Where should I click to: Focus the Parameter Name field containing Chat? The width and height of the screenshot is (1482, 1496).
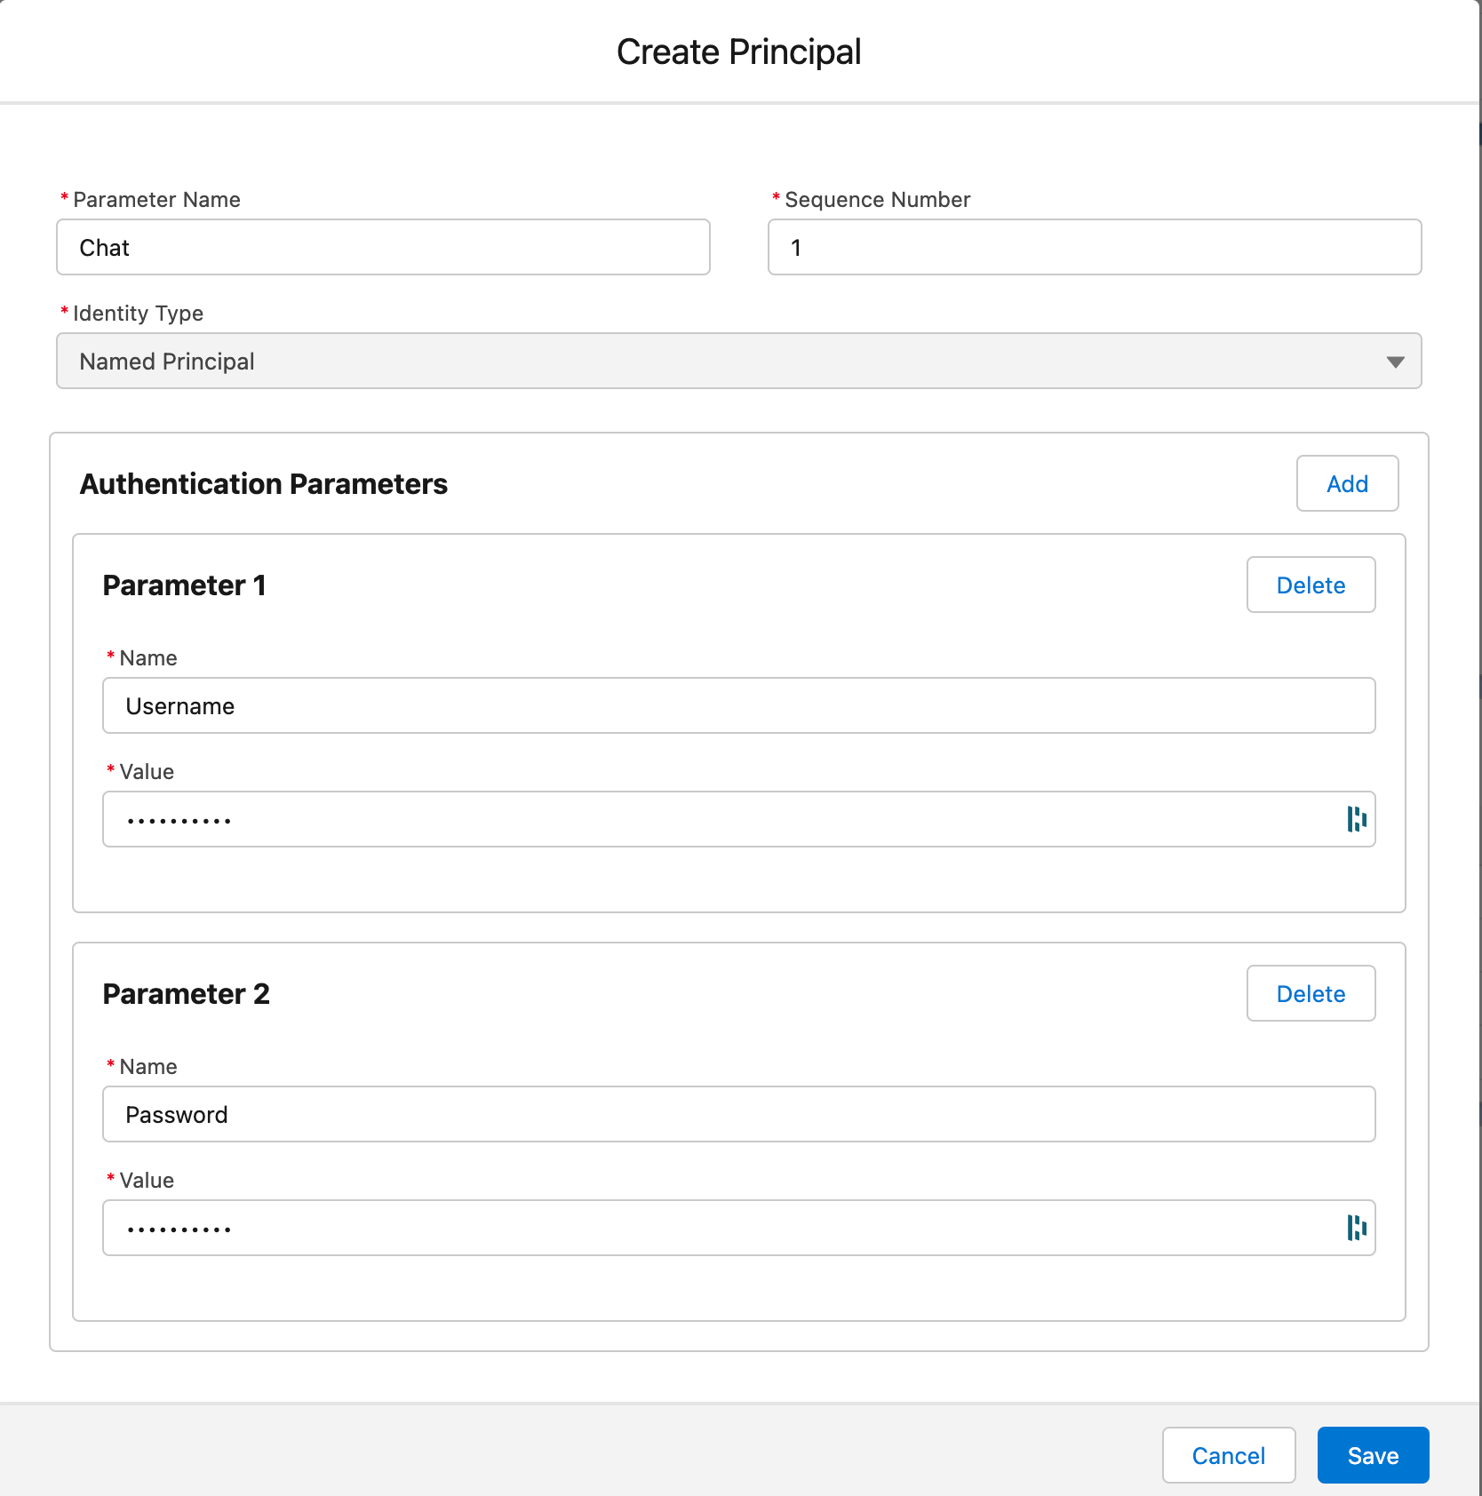[x=383, y=248]
